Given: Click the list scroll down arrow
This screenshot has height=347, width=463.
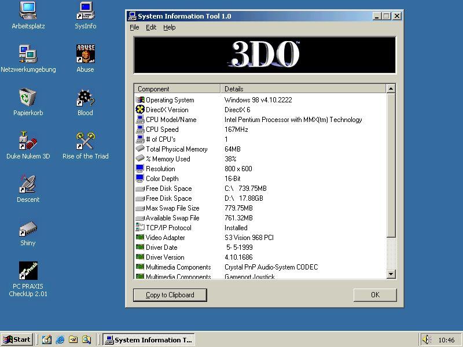Looking at the screenshot, I should tap(391, 274).
